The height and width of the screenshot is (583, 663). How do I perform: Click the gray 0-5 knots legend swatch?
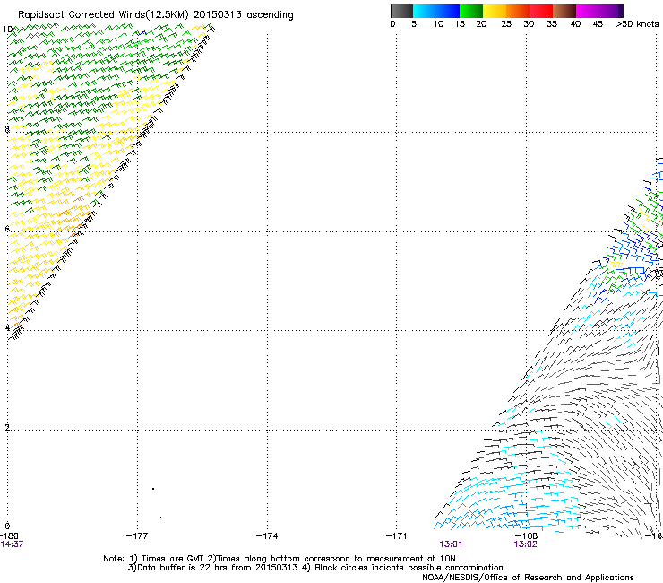401,11
